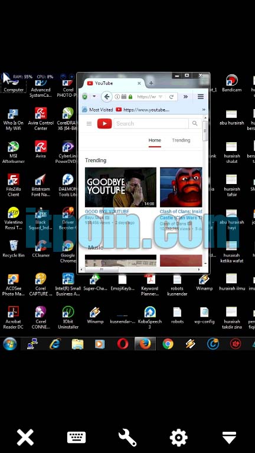The width and height of the screenshot is (255, 453).
Task: Click the page vertical scrollbar thumb
Action: coord(205,130)
